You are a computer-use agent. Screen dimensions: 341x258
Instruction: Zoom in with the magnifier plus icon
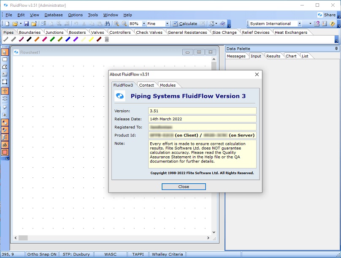point(116,24)
